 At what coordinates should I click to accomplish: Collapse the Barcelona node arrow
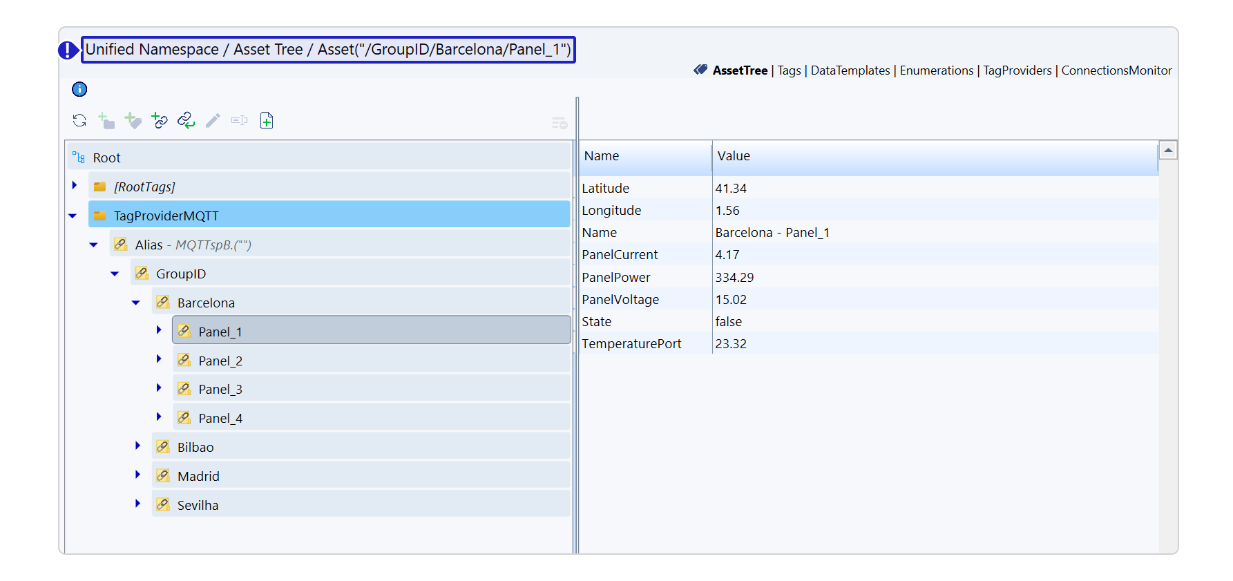[136, 303]
